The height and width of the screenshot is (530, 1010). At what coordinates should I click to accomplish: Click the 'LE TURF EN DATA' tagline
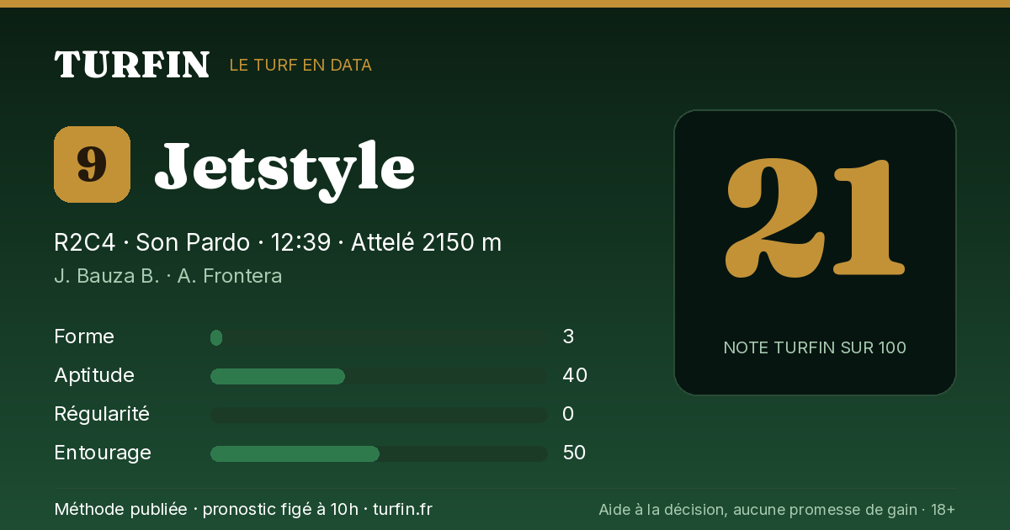coord(300,65)
